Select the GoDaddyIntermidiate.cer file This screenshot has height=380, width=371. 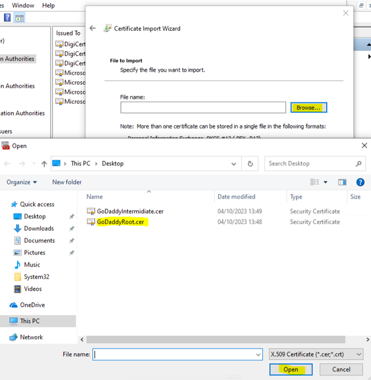click(130, 211)
